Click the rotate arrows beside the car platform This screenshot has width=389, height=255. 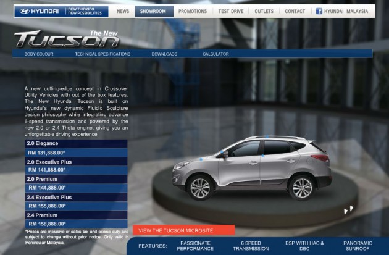(349, 210)
